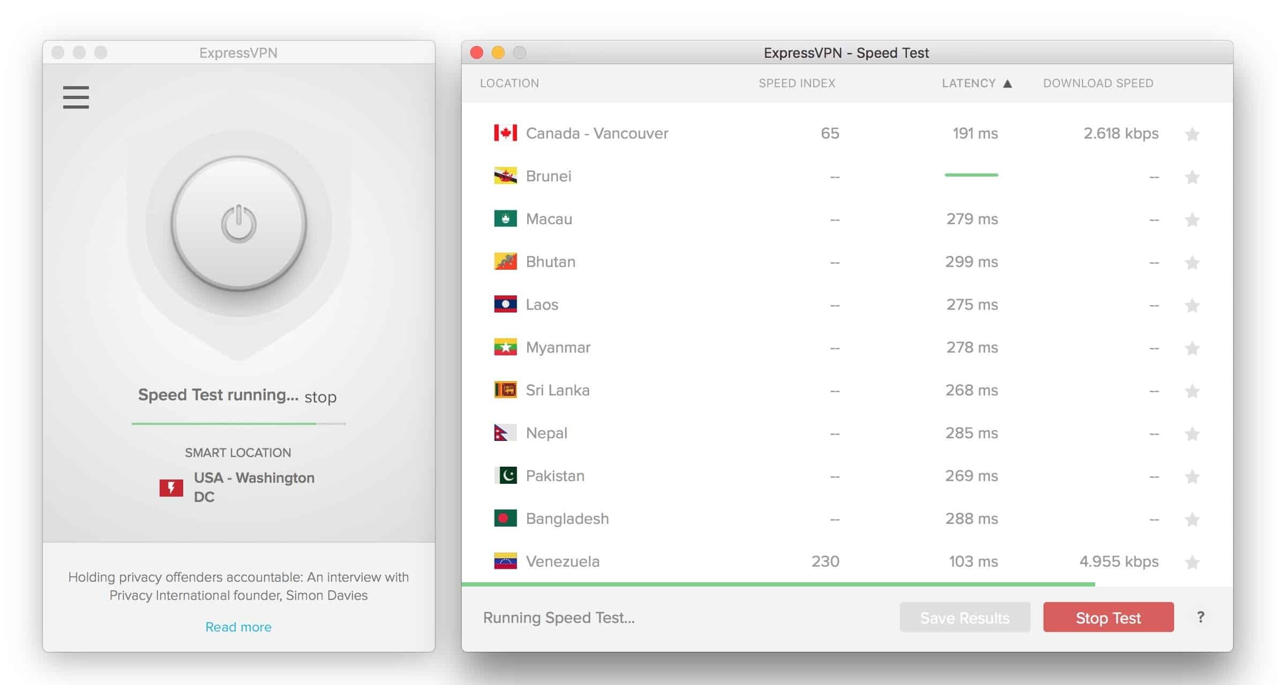Toggle the favorite star for Brunei

[x=1192, y=177]
